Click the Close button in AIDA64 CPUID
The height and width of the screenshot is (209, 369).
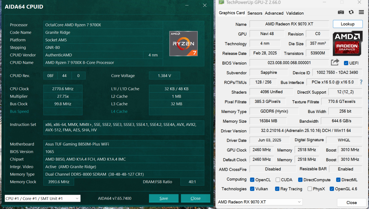[196, 198]
